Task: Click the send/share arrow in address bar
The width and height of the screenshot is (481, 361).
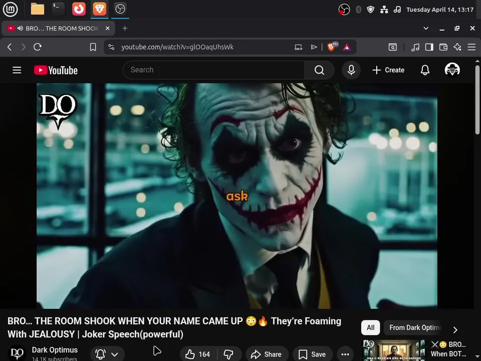Action: point(314,47)
